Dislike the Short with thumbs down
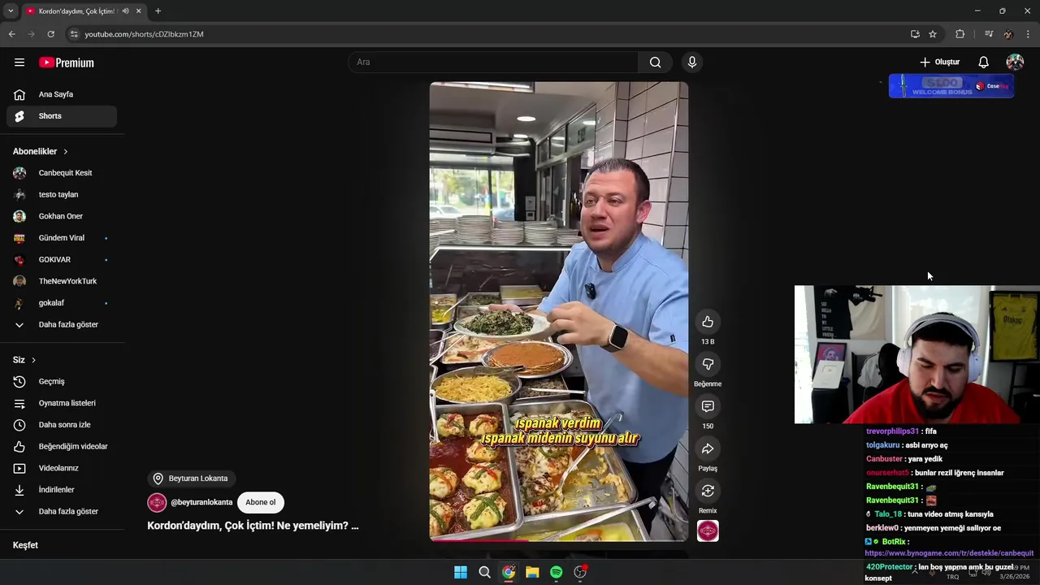The width and height of the screenshot is (1040, 585). 708,364
